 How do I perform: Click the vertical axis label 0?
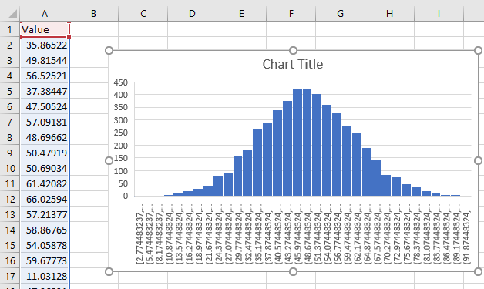click(126, 196)
